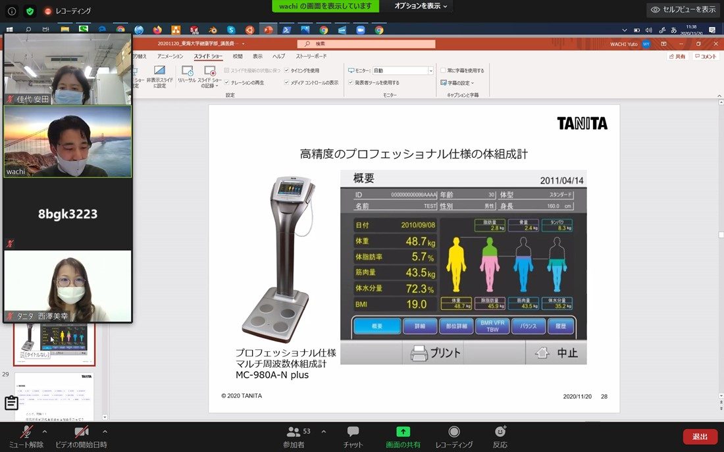This screenshot has width=724, height=452.
Task: Click the コメント button in PowerPoint
Action: tap(706, 57)
